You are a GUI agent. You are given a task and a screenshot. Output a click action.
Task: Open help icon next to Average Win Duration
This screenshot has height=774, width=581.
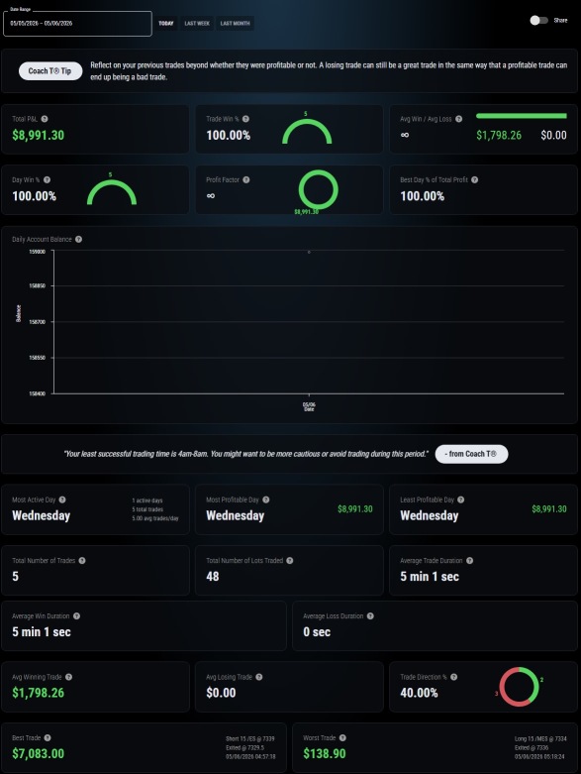(x=76, y=616)
